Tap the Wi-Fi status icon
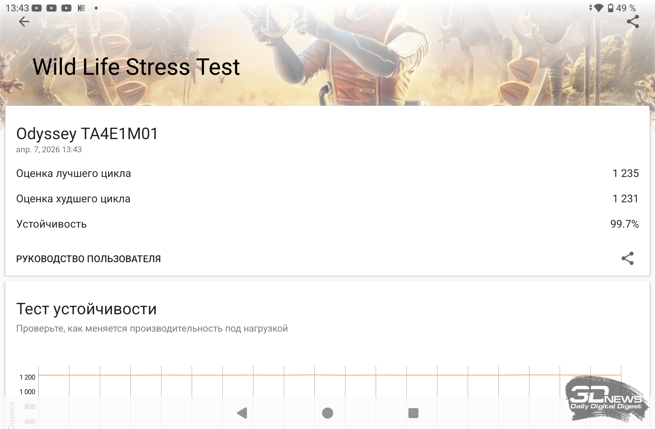This screenshot has height=429, width=655. (x=598, y=8)
